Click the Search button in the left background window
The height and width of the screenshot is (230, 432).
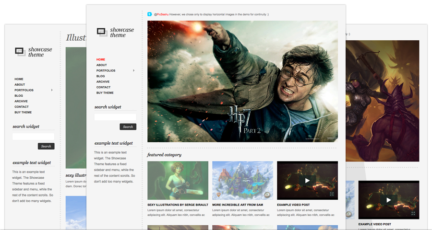46,146
